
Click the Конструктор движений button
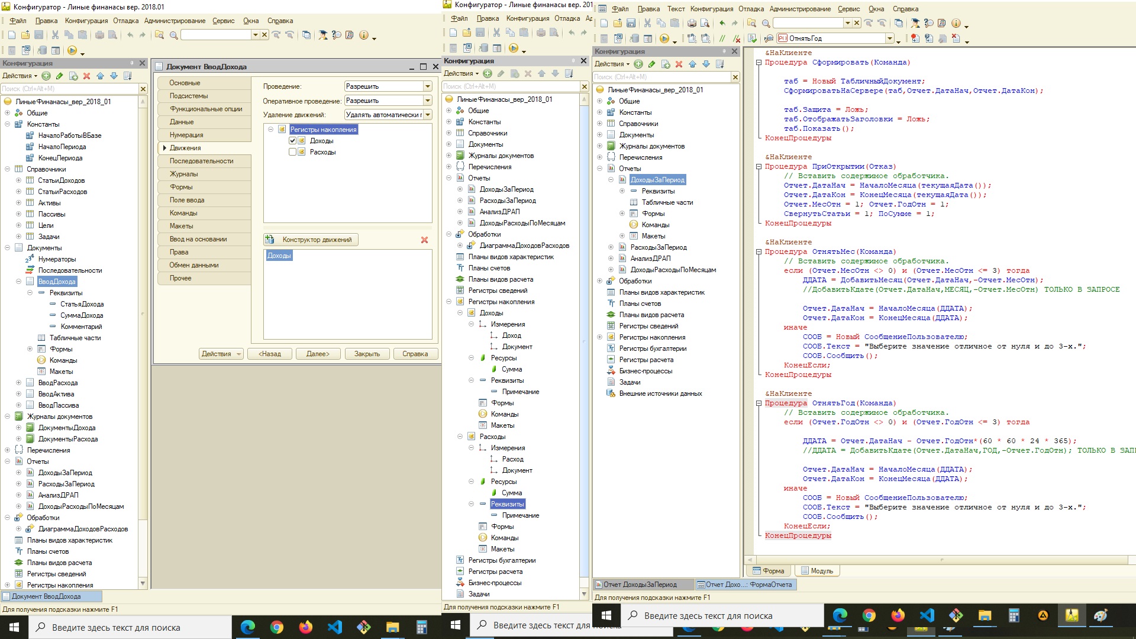311,240
